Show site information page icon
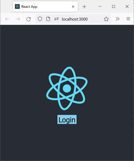134x161 pixels. [x=48, y=19]
